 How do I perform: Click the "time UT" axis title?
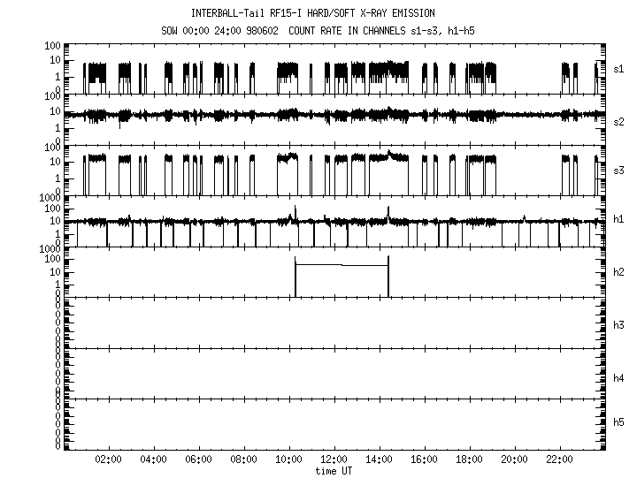335,471
